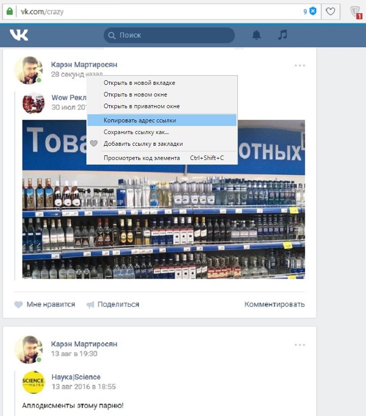Click Карэн Мартиросян avatar in first post

(28, 70)
